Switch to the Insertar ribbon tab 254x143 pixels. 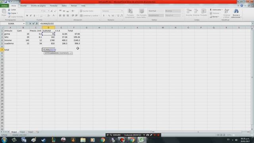[23, 6]
